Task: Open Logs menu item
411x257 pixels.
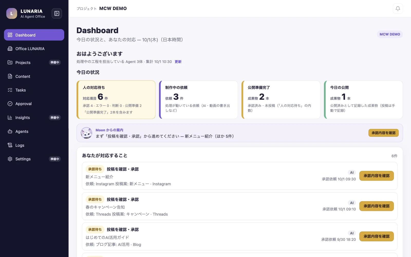Action: pyautogui.click(x=34, y=145)
